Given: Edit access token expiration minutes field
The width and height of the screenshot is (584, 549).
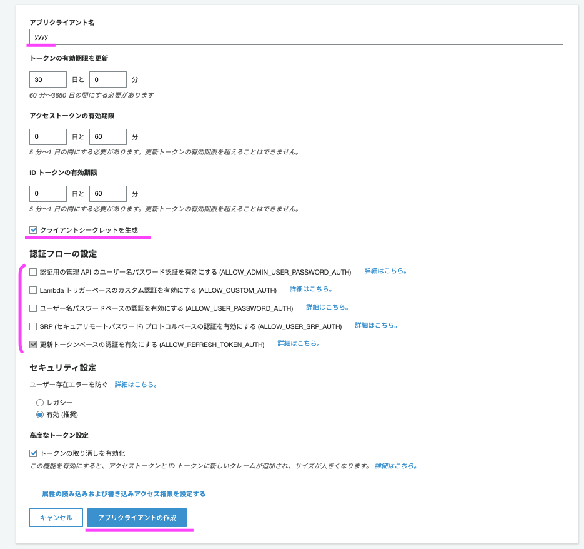Looking at the screenshot, I should point(108,137).
